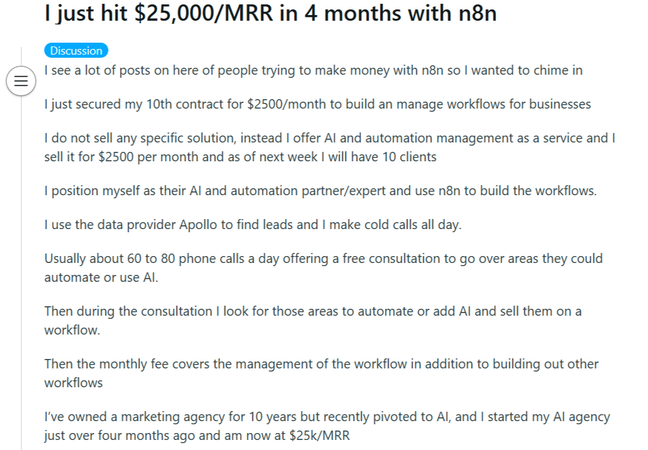Click 'n8n' in the post title

(477, 13)
